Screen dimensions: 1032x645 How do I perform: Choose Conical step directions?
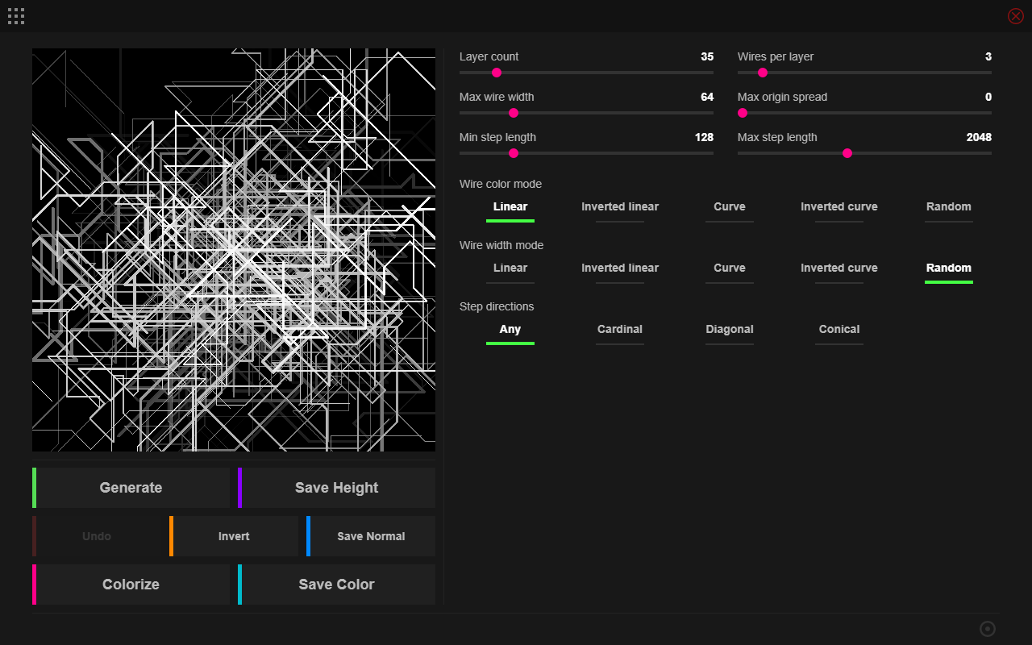838,330
